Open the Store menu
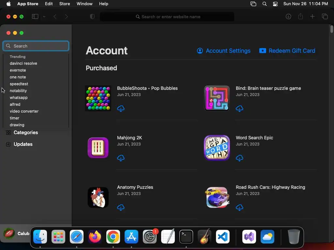 65,4
